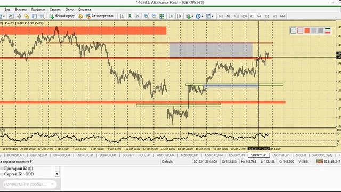This screenshot has height=192, width=341.
Task: Toggle chart auto-scroll icon
Action: click(171, 17)
